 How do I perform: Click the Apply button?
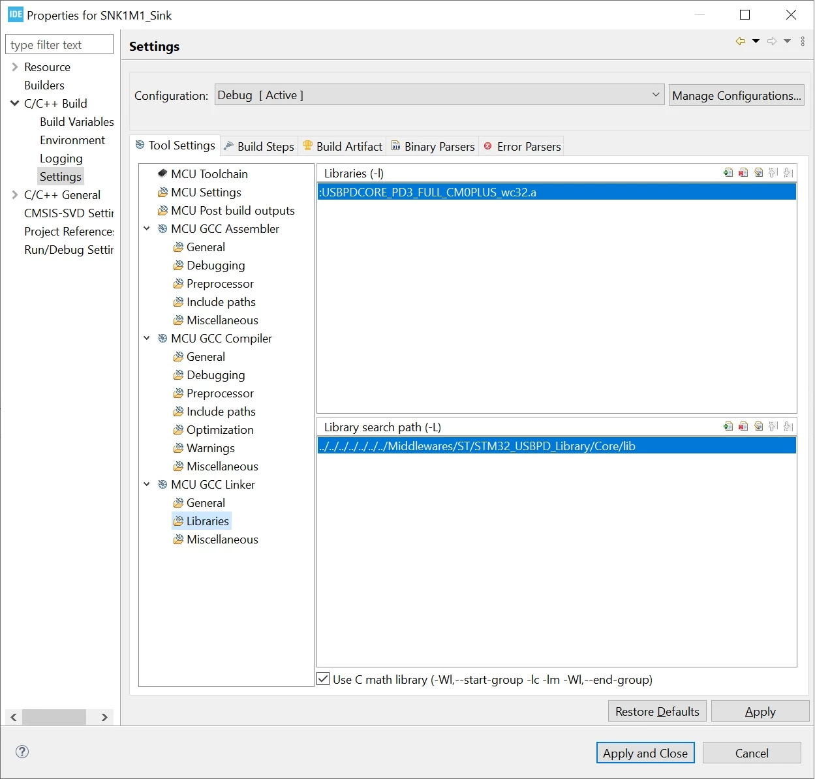pyautogui.click(x=760, y=711)
